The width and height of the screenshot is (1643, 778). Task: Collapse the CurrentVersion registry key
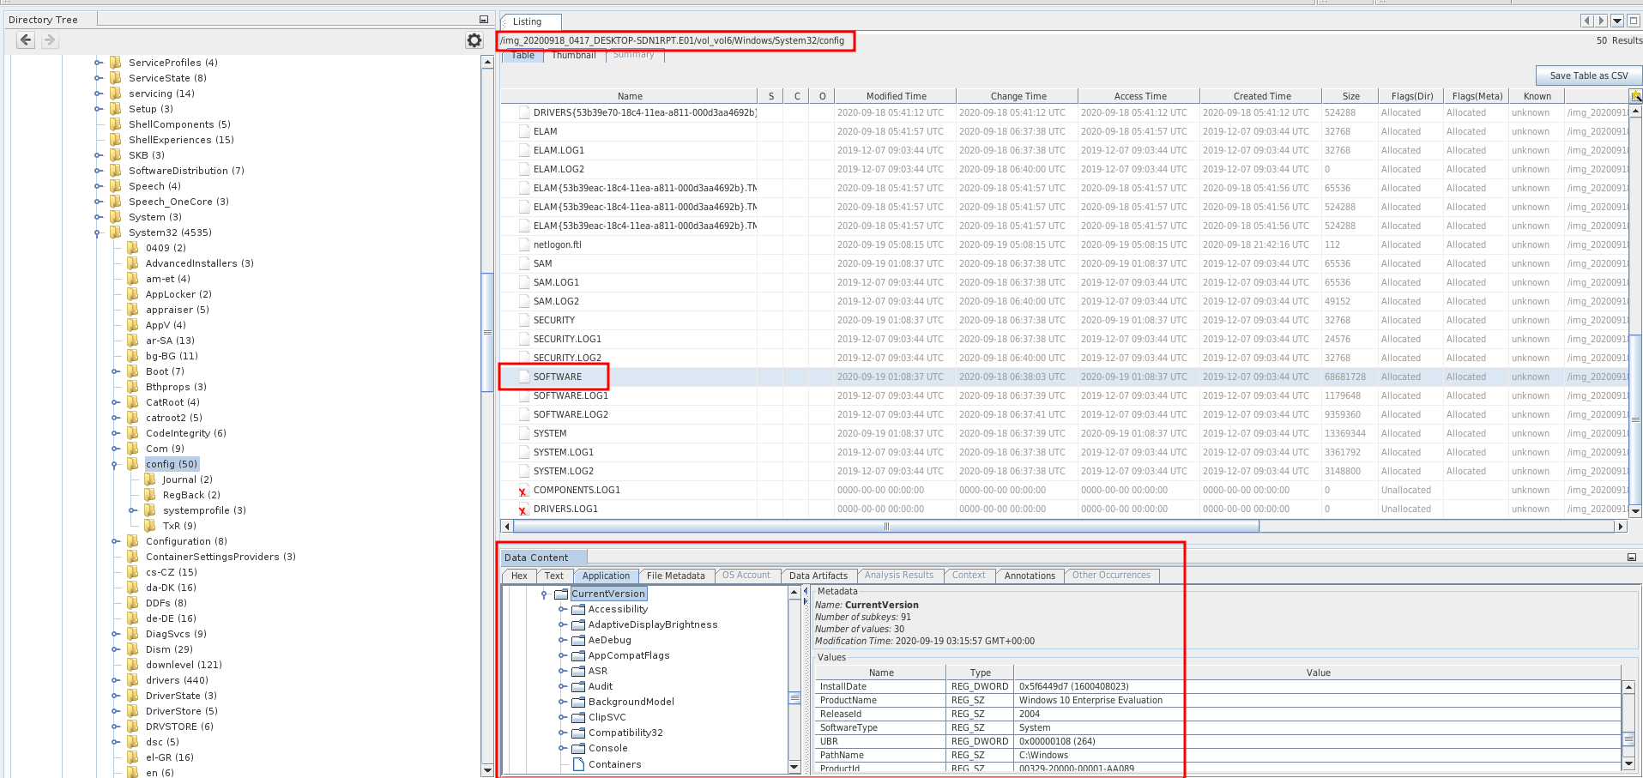pos(544,594)
